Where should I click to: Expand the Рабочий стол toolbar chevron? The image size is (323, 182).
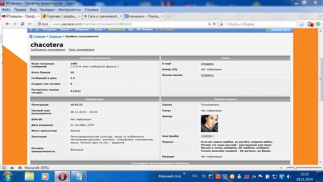pyautogui.click(x=184, y=173)
